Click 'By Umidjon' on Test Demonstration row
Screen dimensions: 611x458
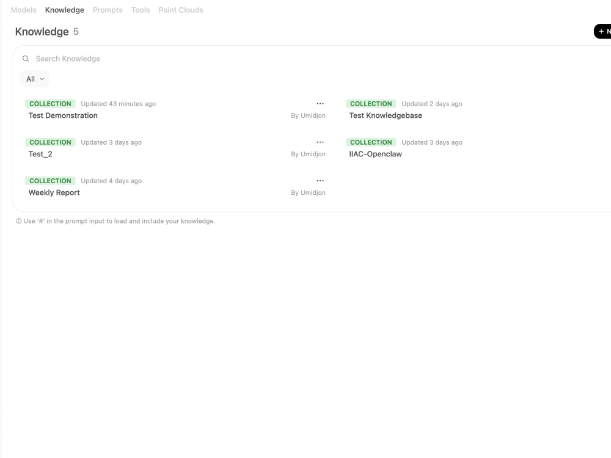pyautogui.click(x=308, y=115)
